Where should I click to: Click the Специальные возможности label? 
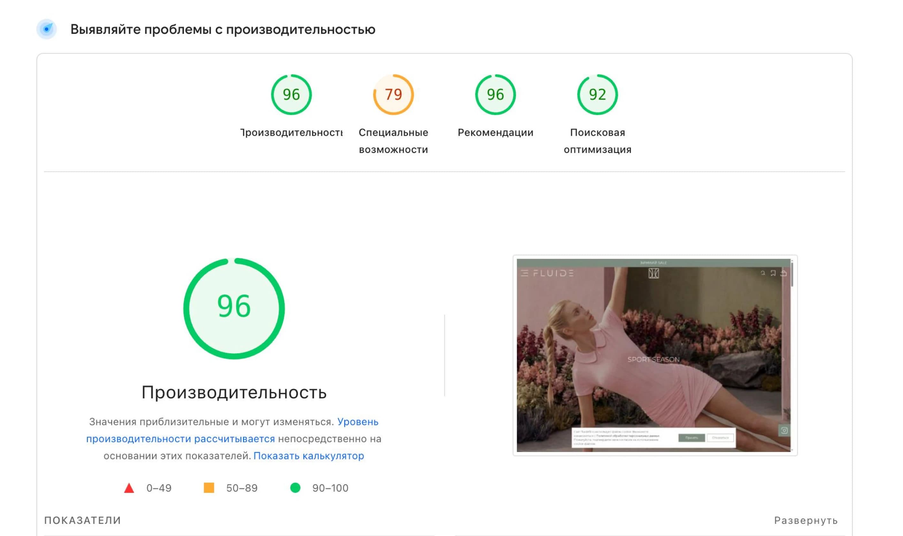(393, 141)
